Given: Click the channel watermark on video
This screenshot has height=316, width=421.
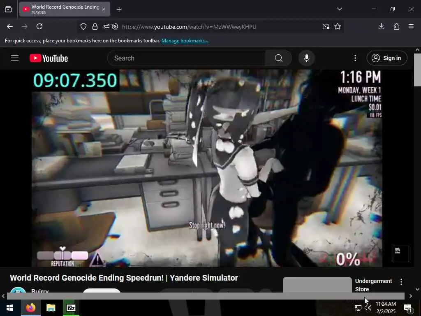Looking at the screenshot, I should [x=400, y=253].
